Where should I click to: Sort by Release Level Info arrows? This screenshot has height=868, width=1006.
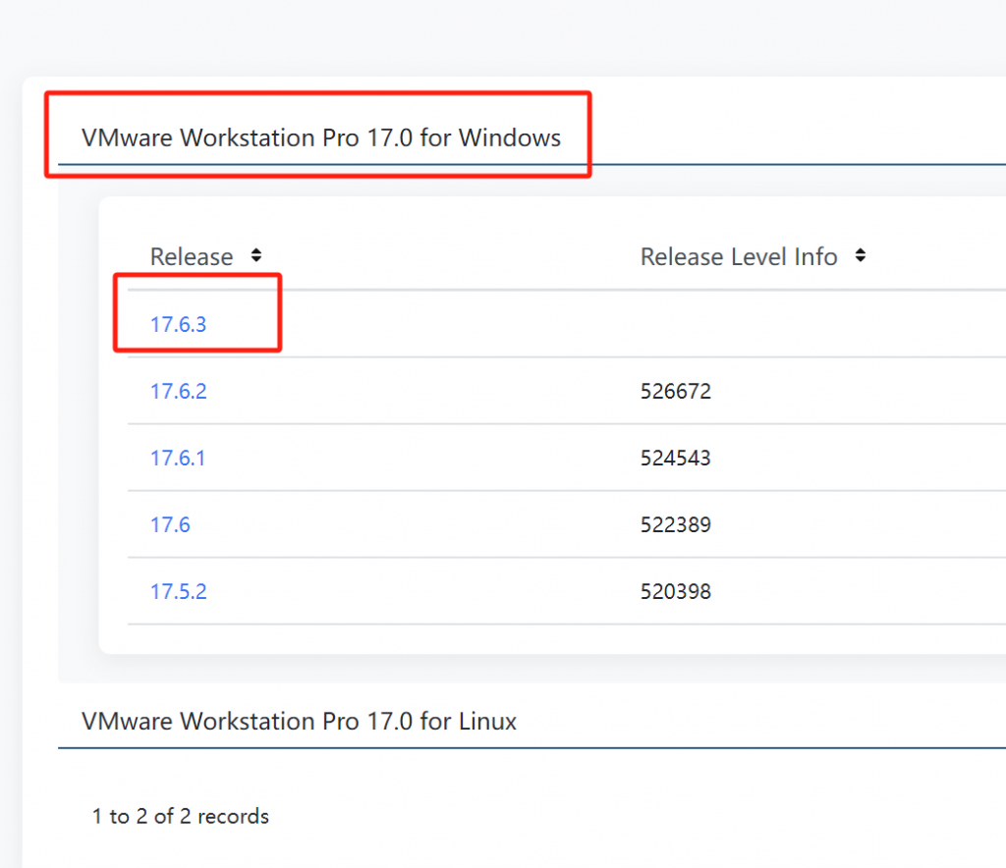[861, 255]
